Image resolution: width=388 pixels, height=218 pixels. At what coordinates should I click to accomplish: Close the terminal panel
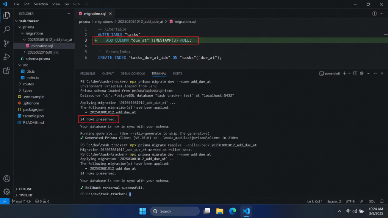tap(382, 73)
